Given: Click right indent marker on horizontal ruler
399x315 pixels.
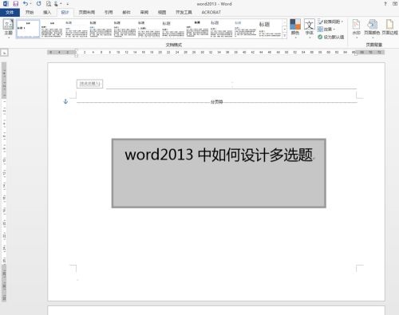Looking at the screenshot, I should point(356,53).
